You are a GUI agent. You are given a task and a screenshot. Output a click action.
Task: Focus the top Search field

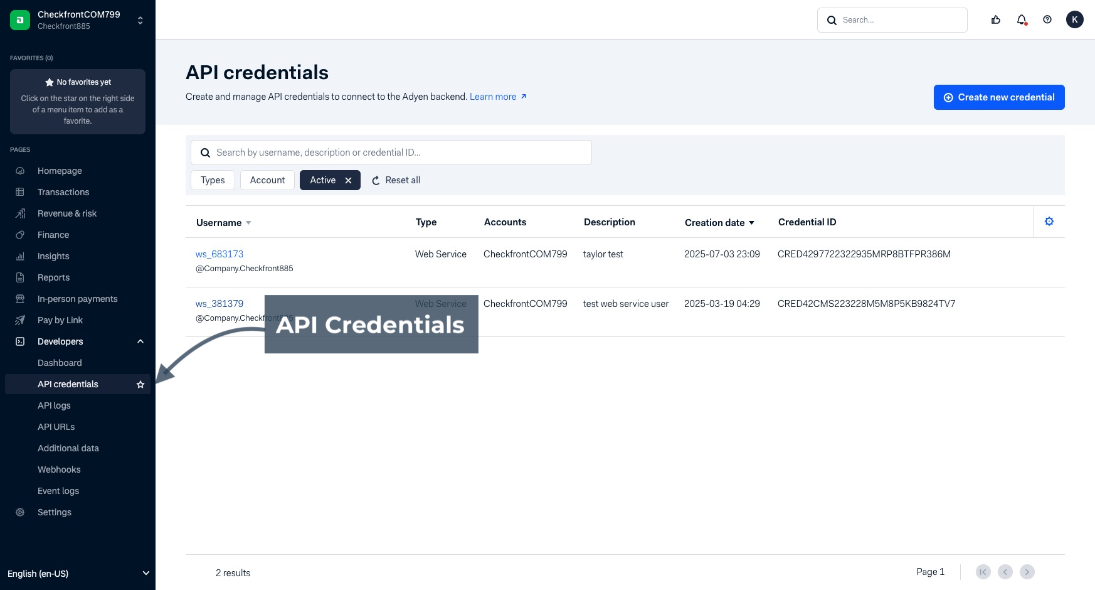tap(892, 20)
